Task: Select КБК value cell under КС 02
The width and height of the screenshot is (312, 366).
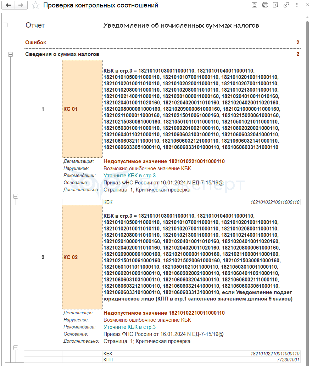Action: click(264, 354)
